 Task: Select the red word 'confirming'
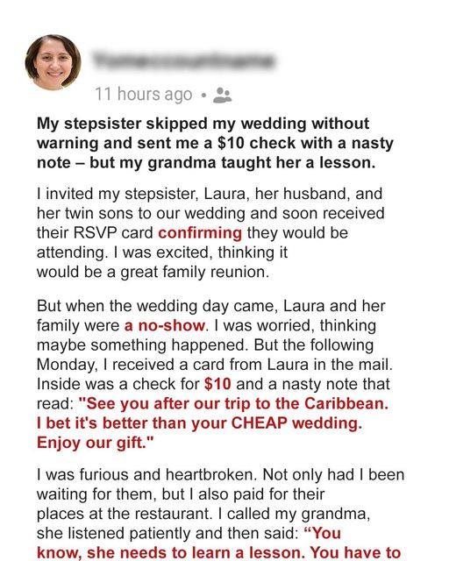pyautogui.click(x=200, y=233)
